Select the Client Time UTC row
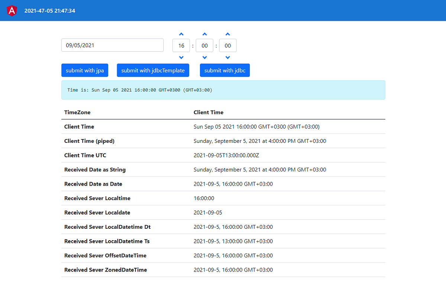This screenshot has width=446, height=299. (x=223, y=155)
